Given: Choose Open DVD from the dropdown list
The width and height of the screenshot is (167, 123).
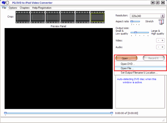Looking at the screenshot, I should pos(140,64).
